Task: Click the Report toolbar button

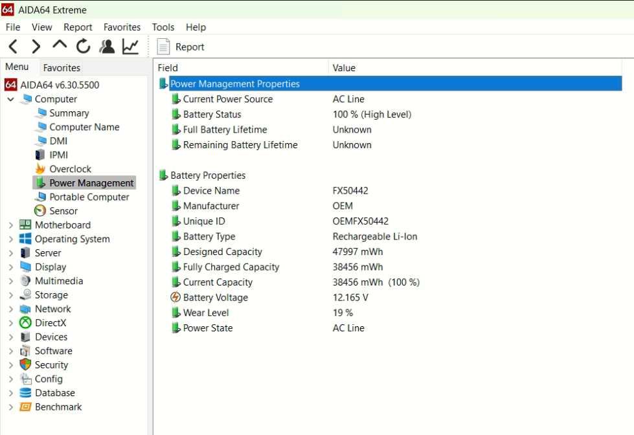Action: point(181,47)
